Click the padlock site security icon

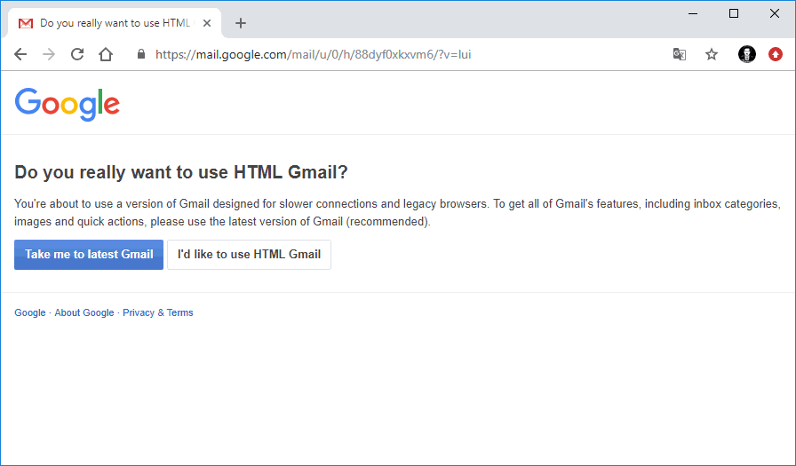tap(140, 54)
